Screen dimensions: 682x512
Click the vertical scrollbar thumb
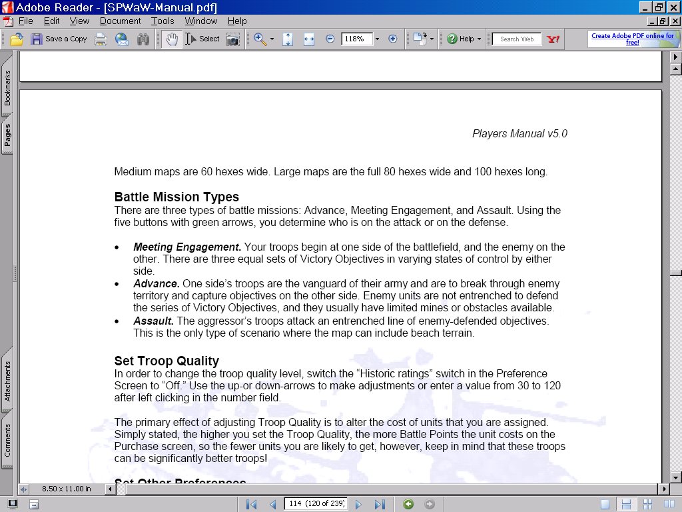coord(675,273)
